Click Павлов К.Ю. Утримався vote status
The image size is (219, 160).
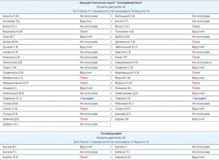pyautogui.click(x=199, y=98)
